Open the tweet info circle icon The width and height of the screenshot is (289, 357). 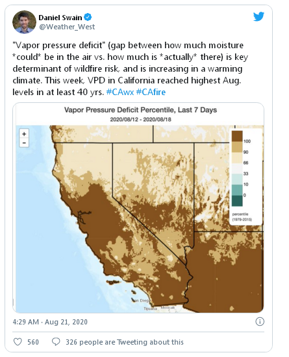[260, 321]
